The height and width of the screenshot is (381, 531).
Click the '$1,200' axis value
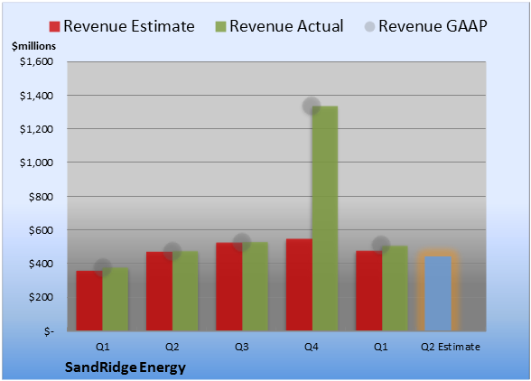coord(36,129)
